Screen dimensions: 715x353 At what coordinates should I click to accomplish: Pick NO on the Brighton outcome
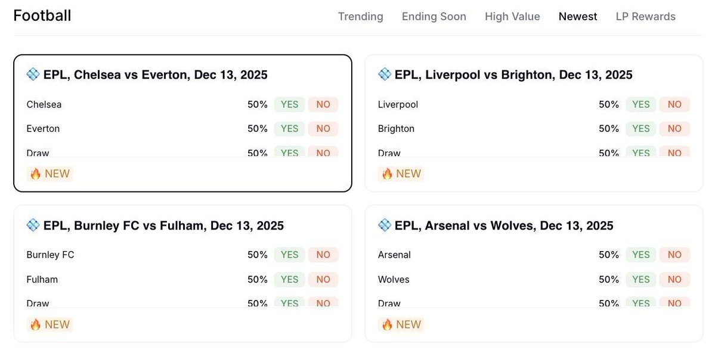click(x=674, y=129)
